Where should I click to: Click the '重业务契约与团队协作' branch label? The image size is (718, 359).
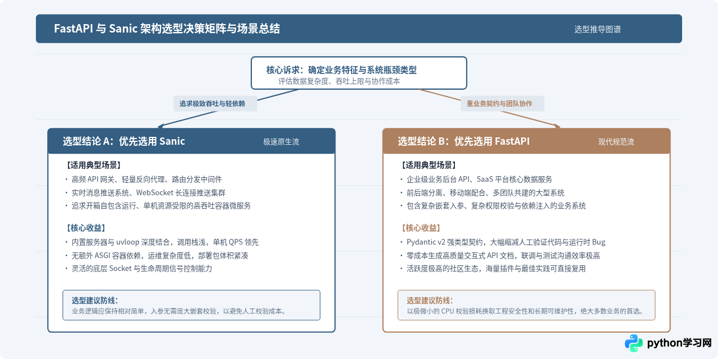click(503, 104)
